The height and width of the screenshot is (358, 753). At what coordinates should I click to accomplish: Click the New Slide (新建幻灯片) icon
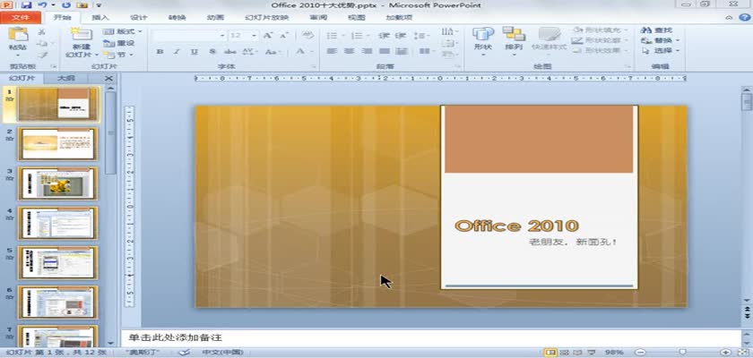(x=82, y=35)
